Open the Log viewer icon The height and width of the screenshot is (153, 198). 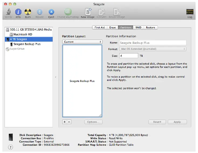190,12
